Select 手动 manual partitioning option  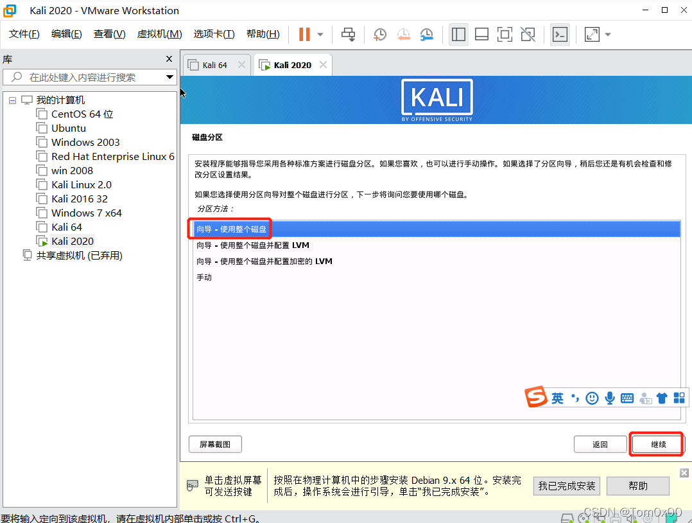pos(437,278)
